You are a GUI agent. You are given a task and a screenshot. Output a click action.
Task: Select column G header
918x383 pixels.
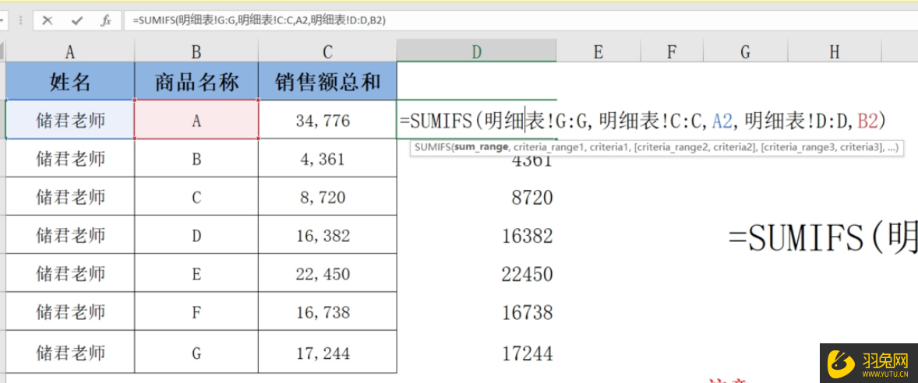point(745,52)
